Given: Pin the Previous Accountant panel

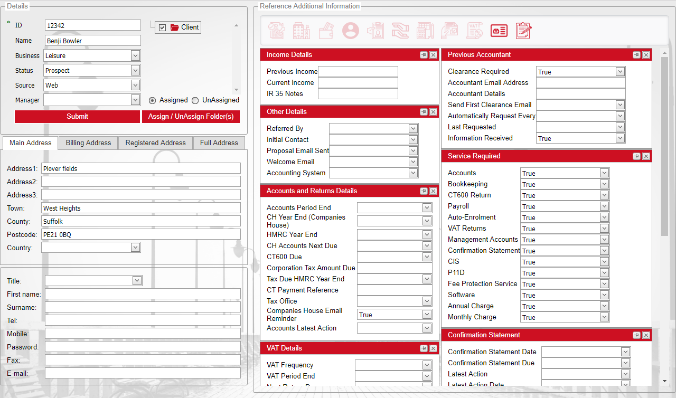Looking at the screenshot, I should (x=636, y=55).
